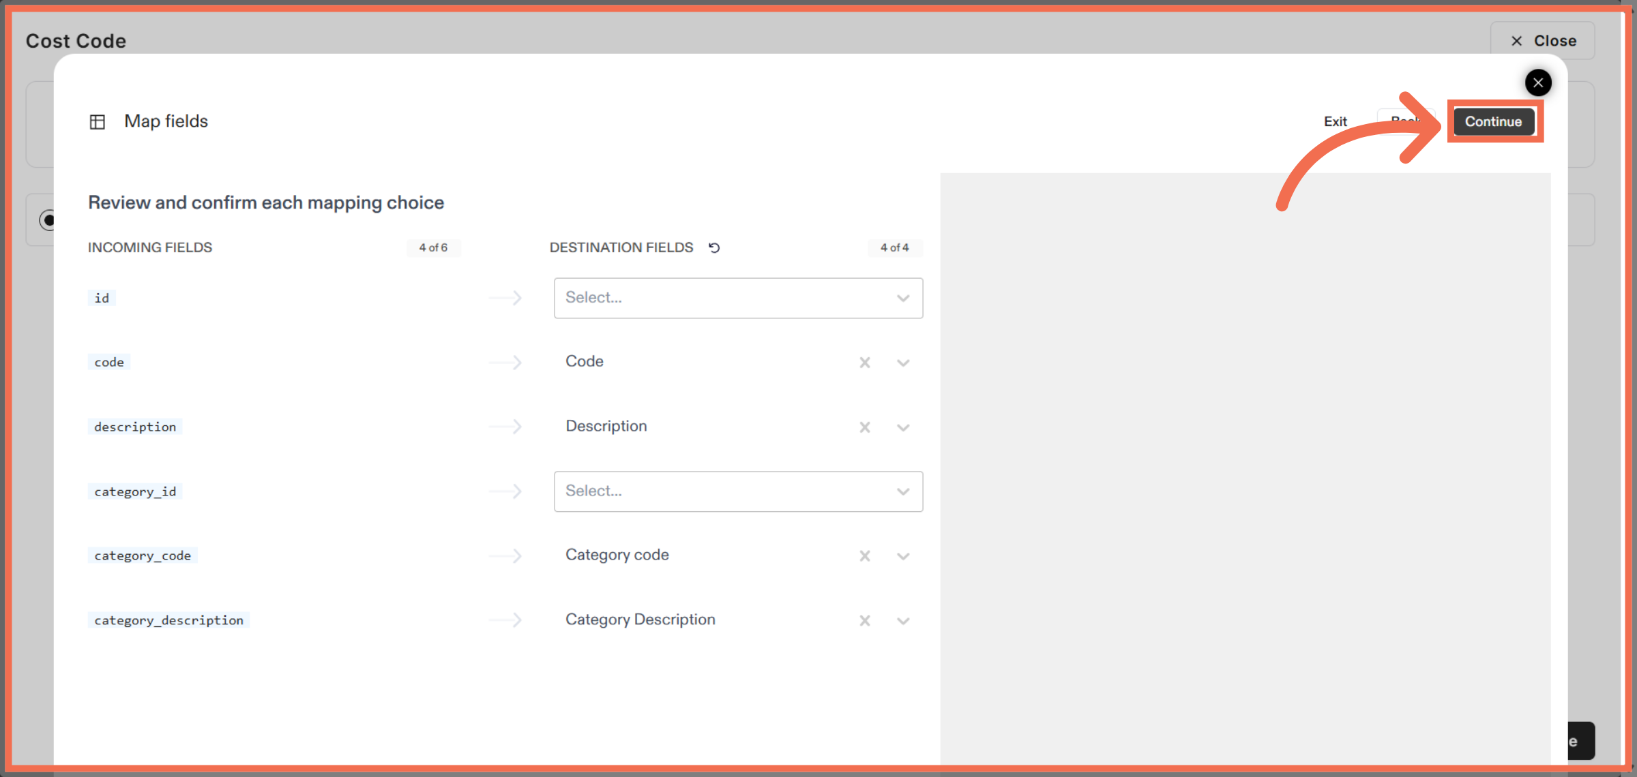1637x777 pixels.
Task: Select the radio button on the left panel
Action: click(x=48, y=219)
